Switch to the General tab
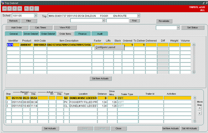The height and width of the screenshot is (133, 208). tap(13, 34)
